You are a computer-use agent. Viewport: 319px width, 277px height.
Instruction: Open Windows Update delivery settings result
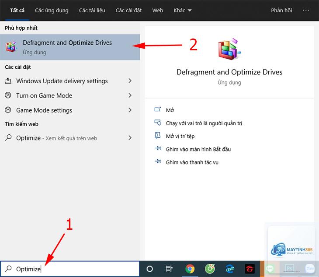[x=70, y=81]
